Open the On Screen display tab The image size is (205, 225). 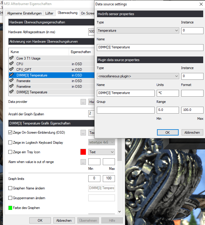87,13
